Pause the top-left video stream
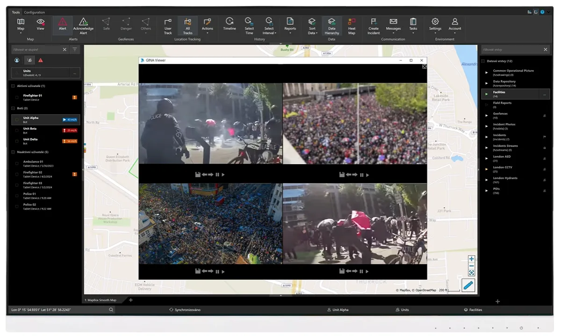This screenshot has height=336, width=561. point(217,175)
